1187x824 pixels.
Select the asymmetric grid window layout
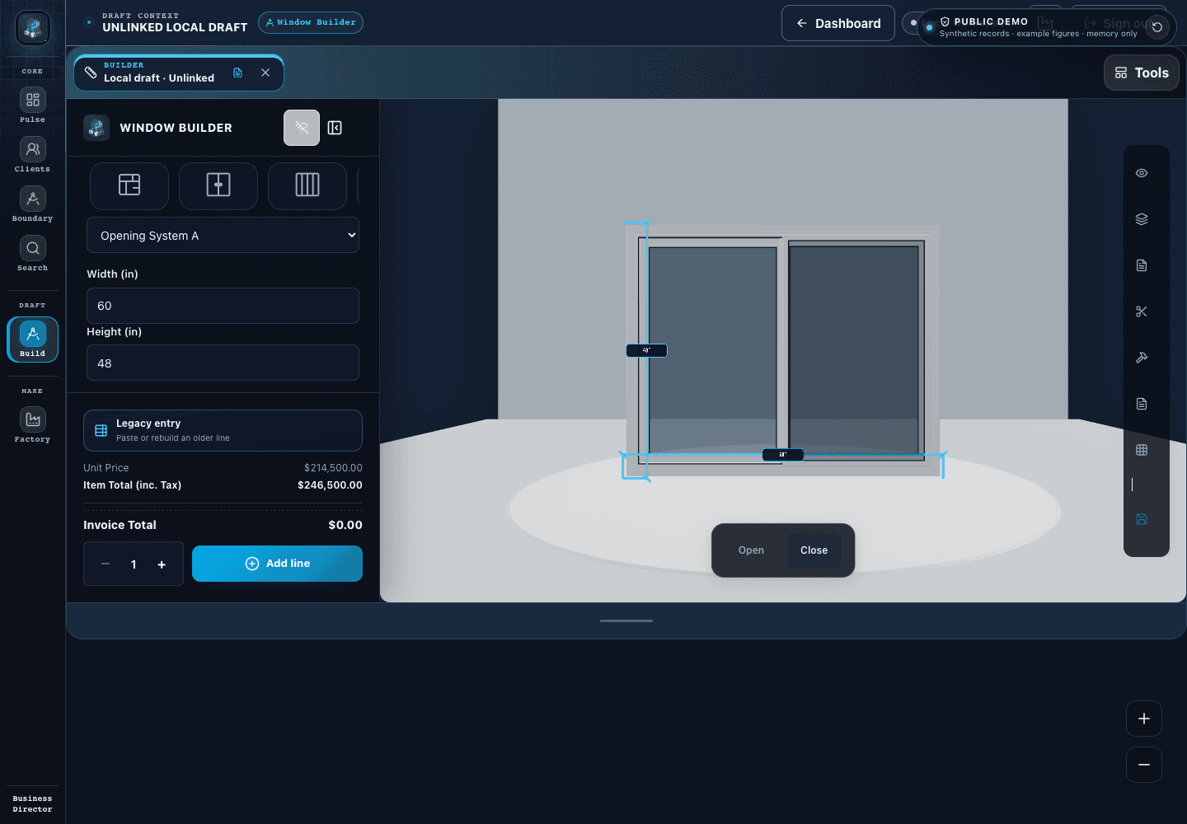[129, 185]
